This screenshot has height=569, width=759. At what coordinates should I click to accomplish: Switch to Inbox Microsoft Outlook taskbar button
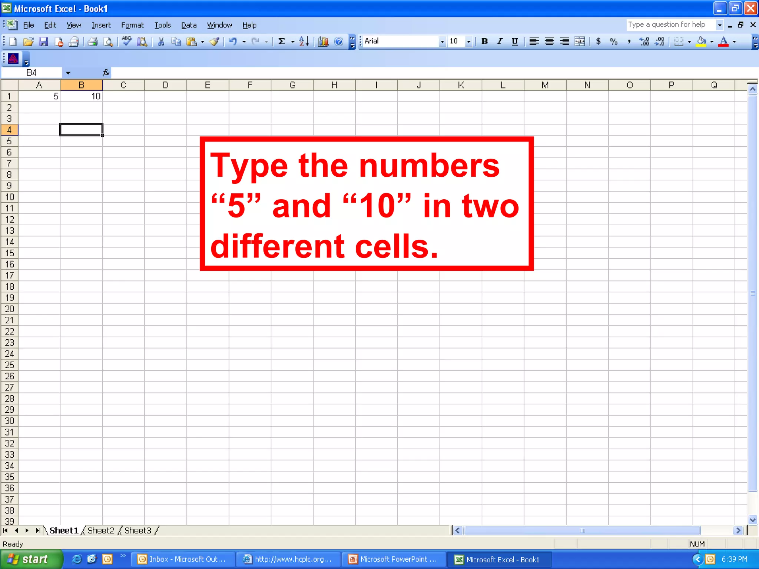[x=183, y=559]
